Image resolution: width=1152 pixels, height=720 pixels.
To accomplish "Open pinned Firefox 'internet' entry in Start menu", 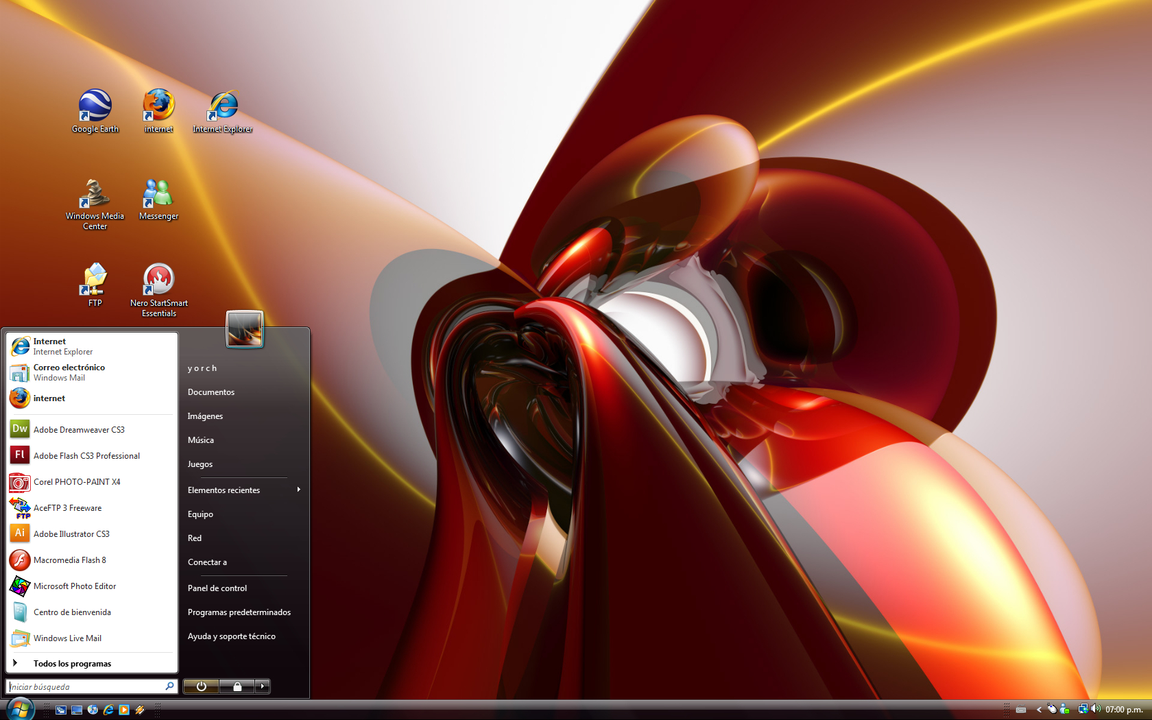I will pos(92,398).
